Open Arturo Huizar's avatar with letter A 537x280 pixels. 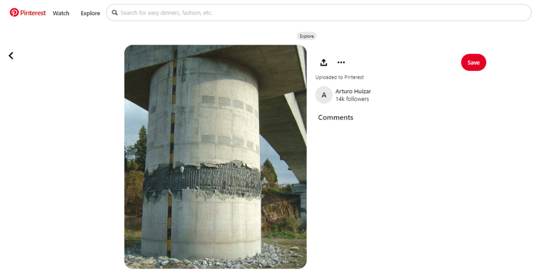tap(324, 95)
